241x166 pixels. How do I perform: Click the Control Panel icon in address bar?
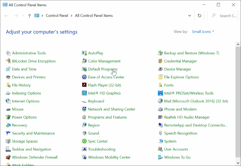37,15
